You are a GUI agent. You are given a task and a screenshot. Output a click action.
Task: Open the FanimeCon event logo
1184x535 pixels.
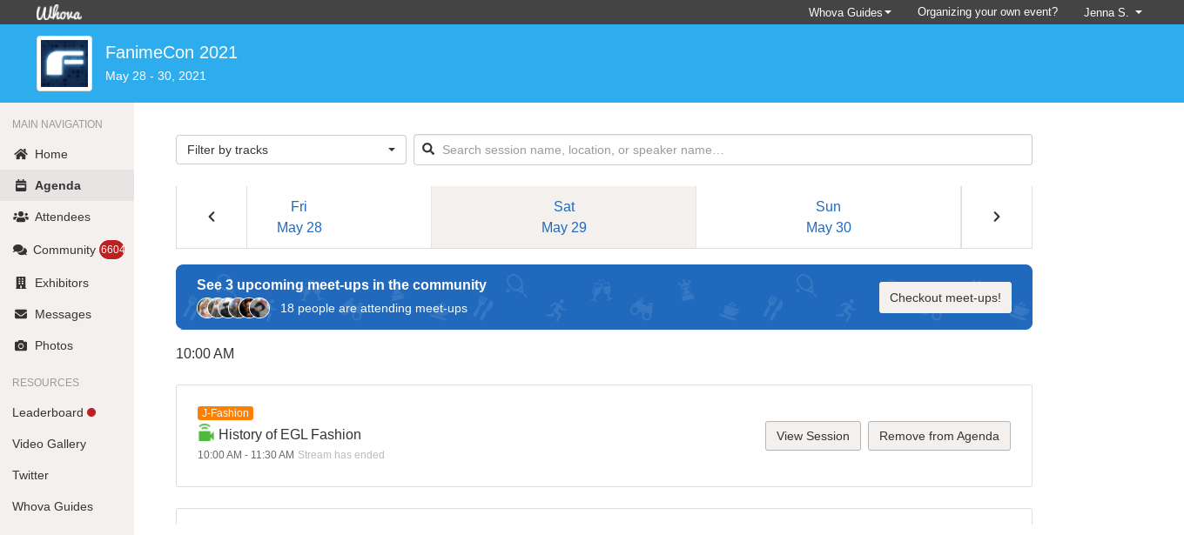pyautogui.click(x=64, y=64)
